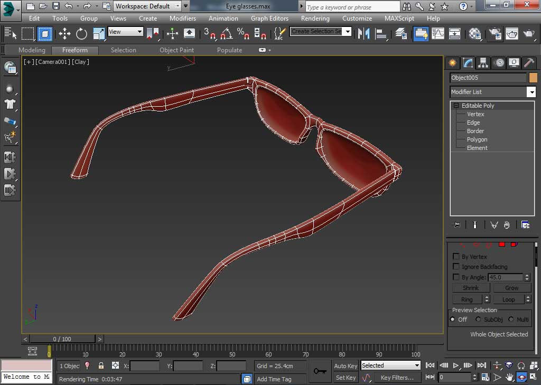Click the Auto Key button
Viewport: 541px width, 385px height.
point(346,365)
